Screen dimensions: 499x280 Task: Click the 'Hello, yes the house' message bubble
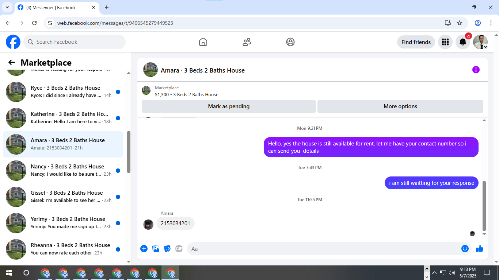[x=371, y=147]
